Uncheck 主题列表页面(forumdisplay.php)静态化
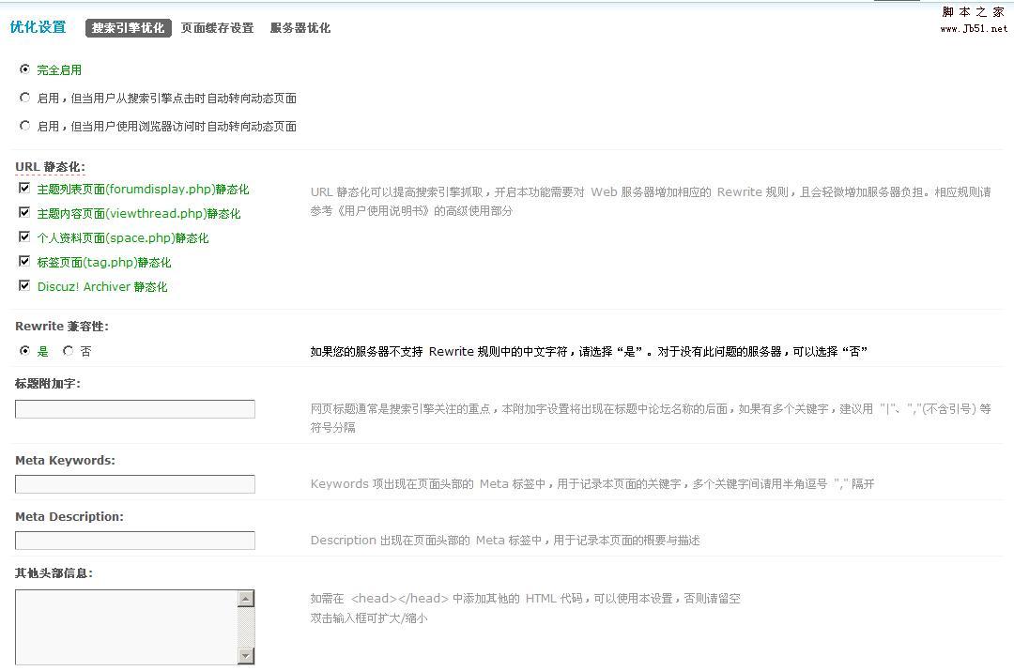The height and width of the screenshot is (671, 1014). pyautogui.click(x=24, y=189)
